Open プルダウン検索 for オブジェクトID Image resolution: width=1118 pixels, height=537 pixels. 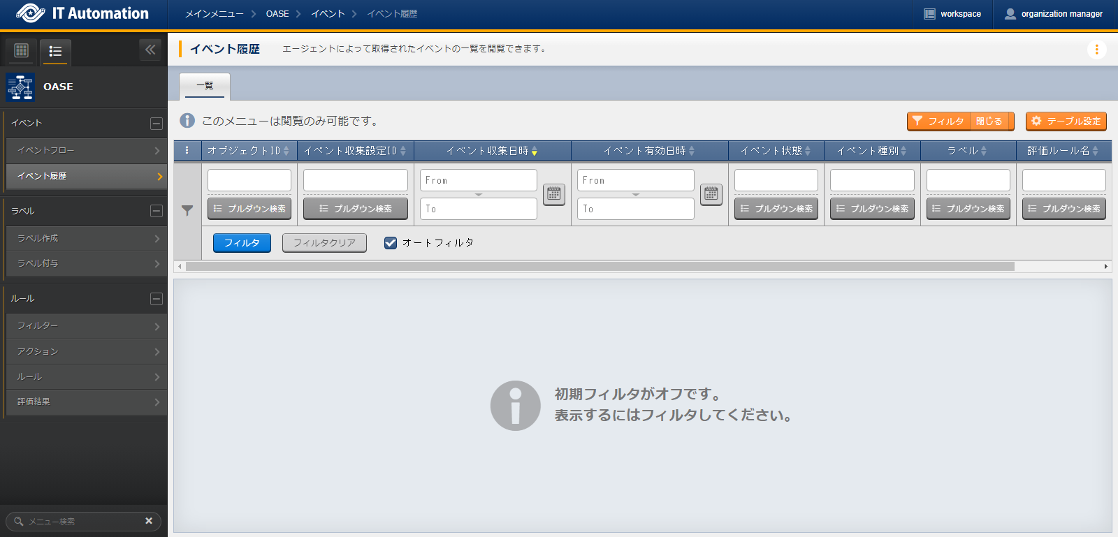249,209
